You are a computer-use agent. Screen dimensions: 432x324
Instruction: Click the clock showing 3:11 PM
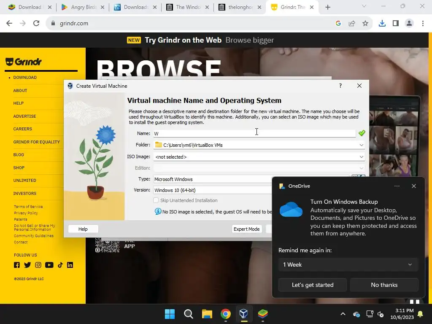[405, 310]
